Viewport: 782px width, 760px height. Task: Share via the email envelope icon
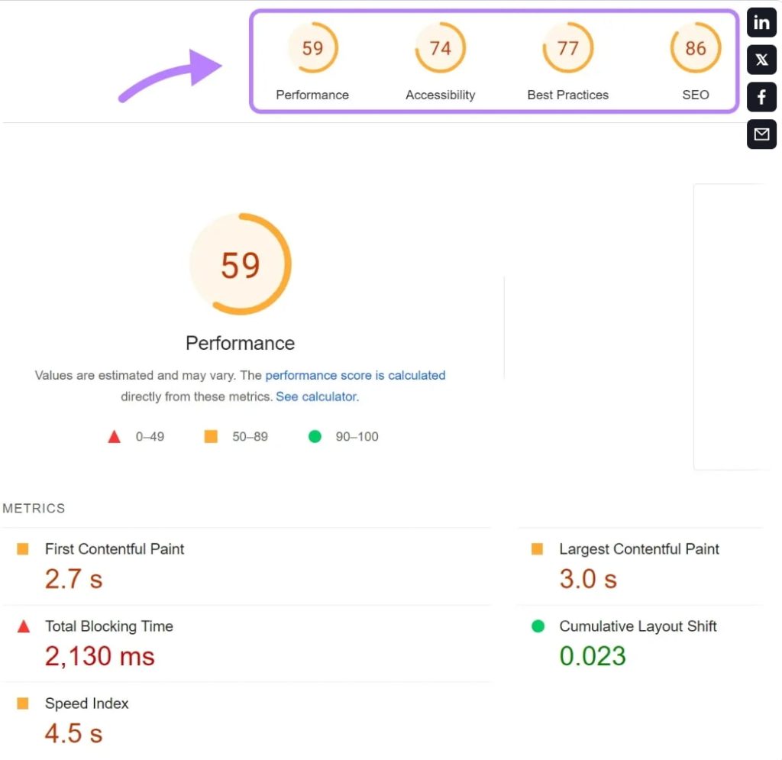tap(761, 134)
